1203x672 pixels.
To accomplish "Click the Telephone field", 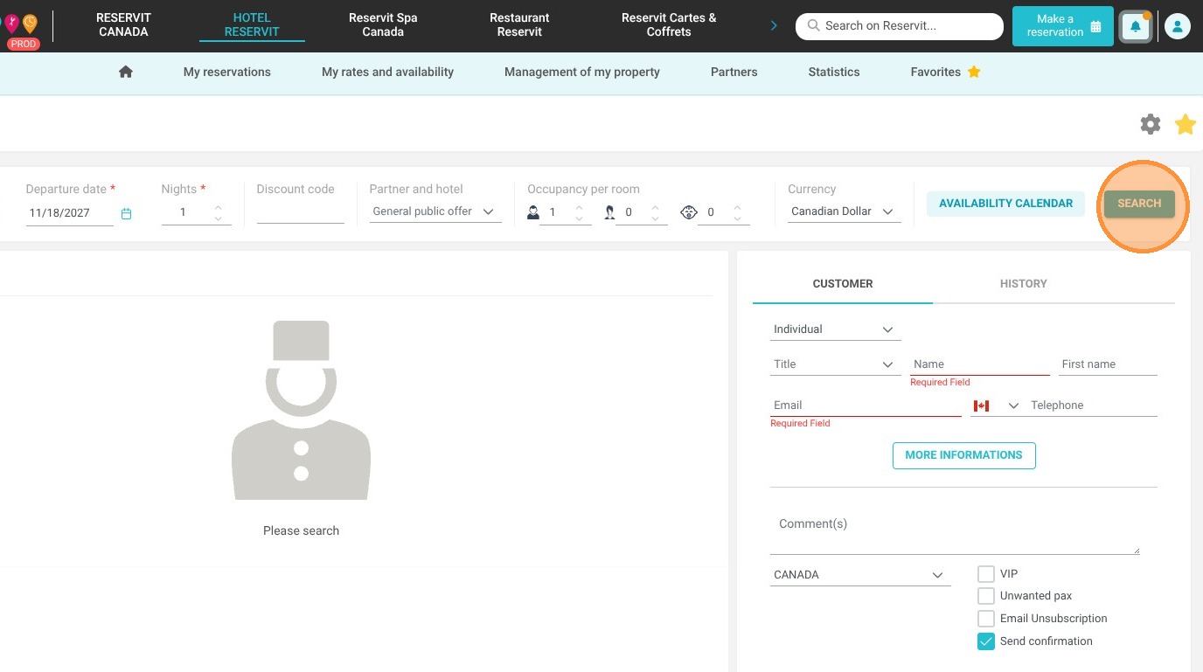I will point(1093,405).
